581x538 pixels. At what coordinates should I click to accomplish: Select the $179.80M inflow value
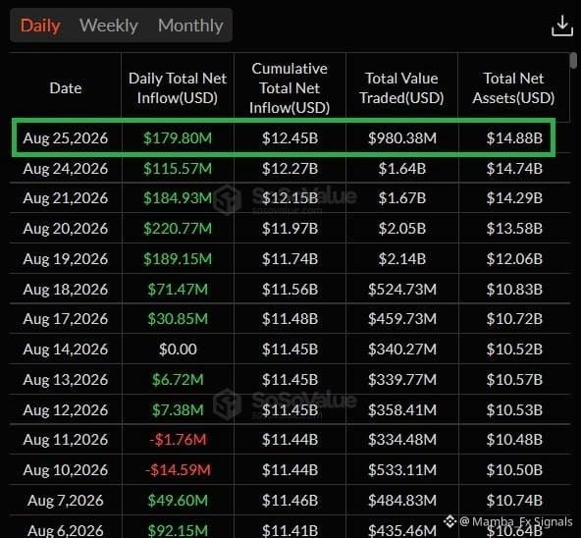point(178,138)
